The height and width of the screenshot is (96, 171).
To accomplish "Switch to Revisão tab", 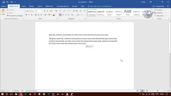I will [x=75, y=6].
